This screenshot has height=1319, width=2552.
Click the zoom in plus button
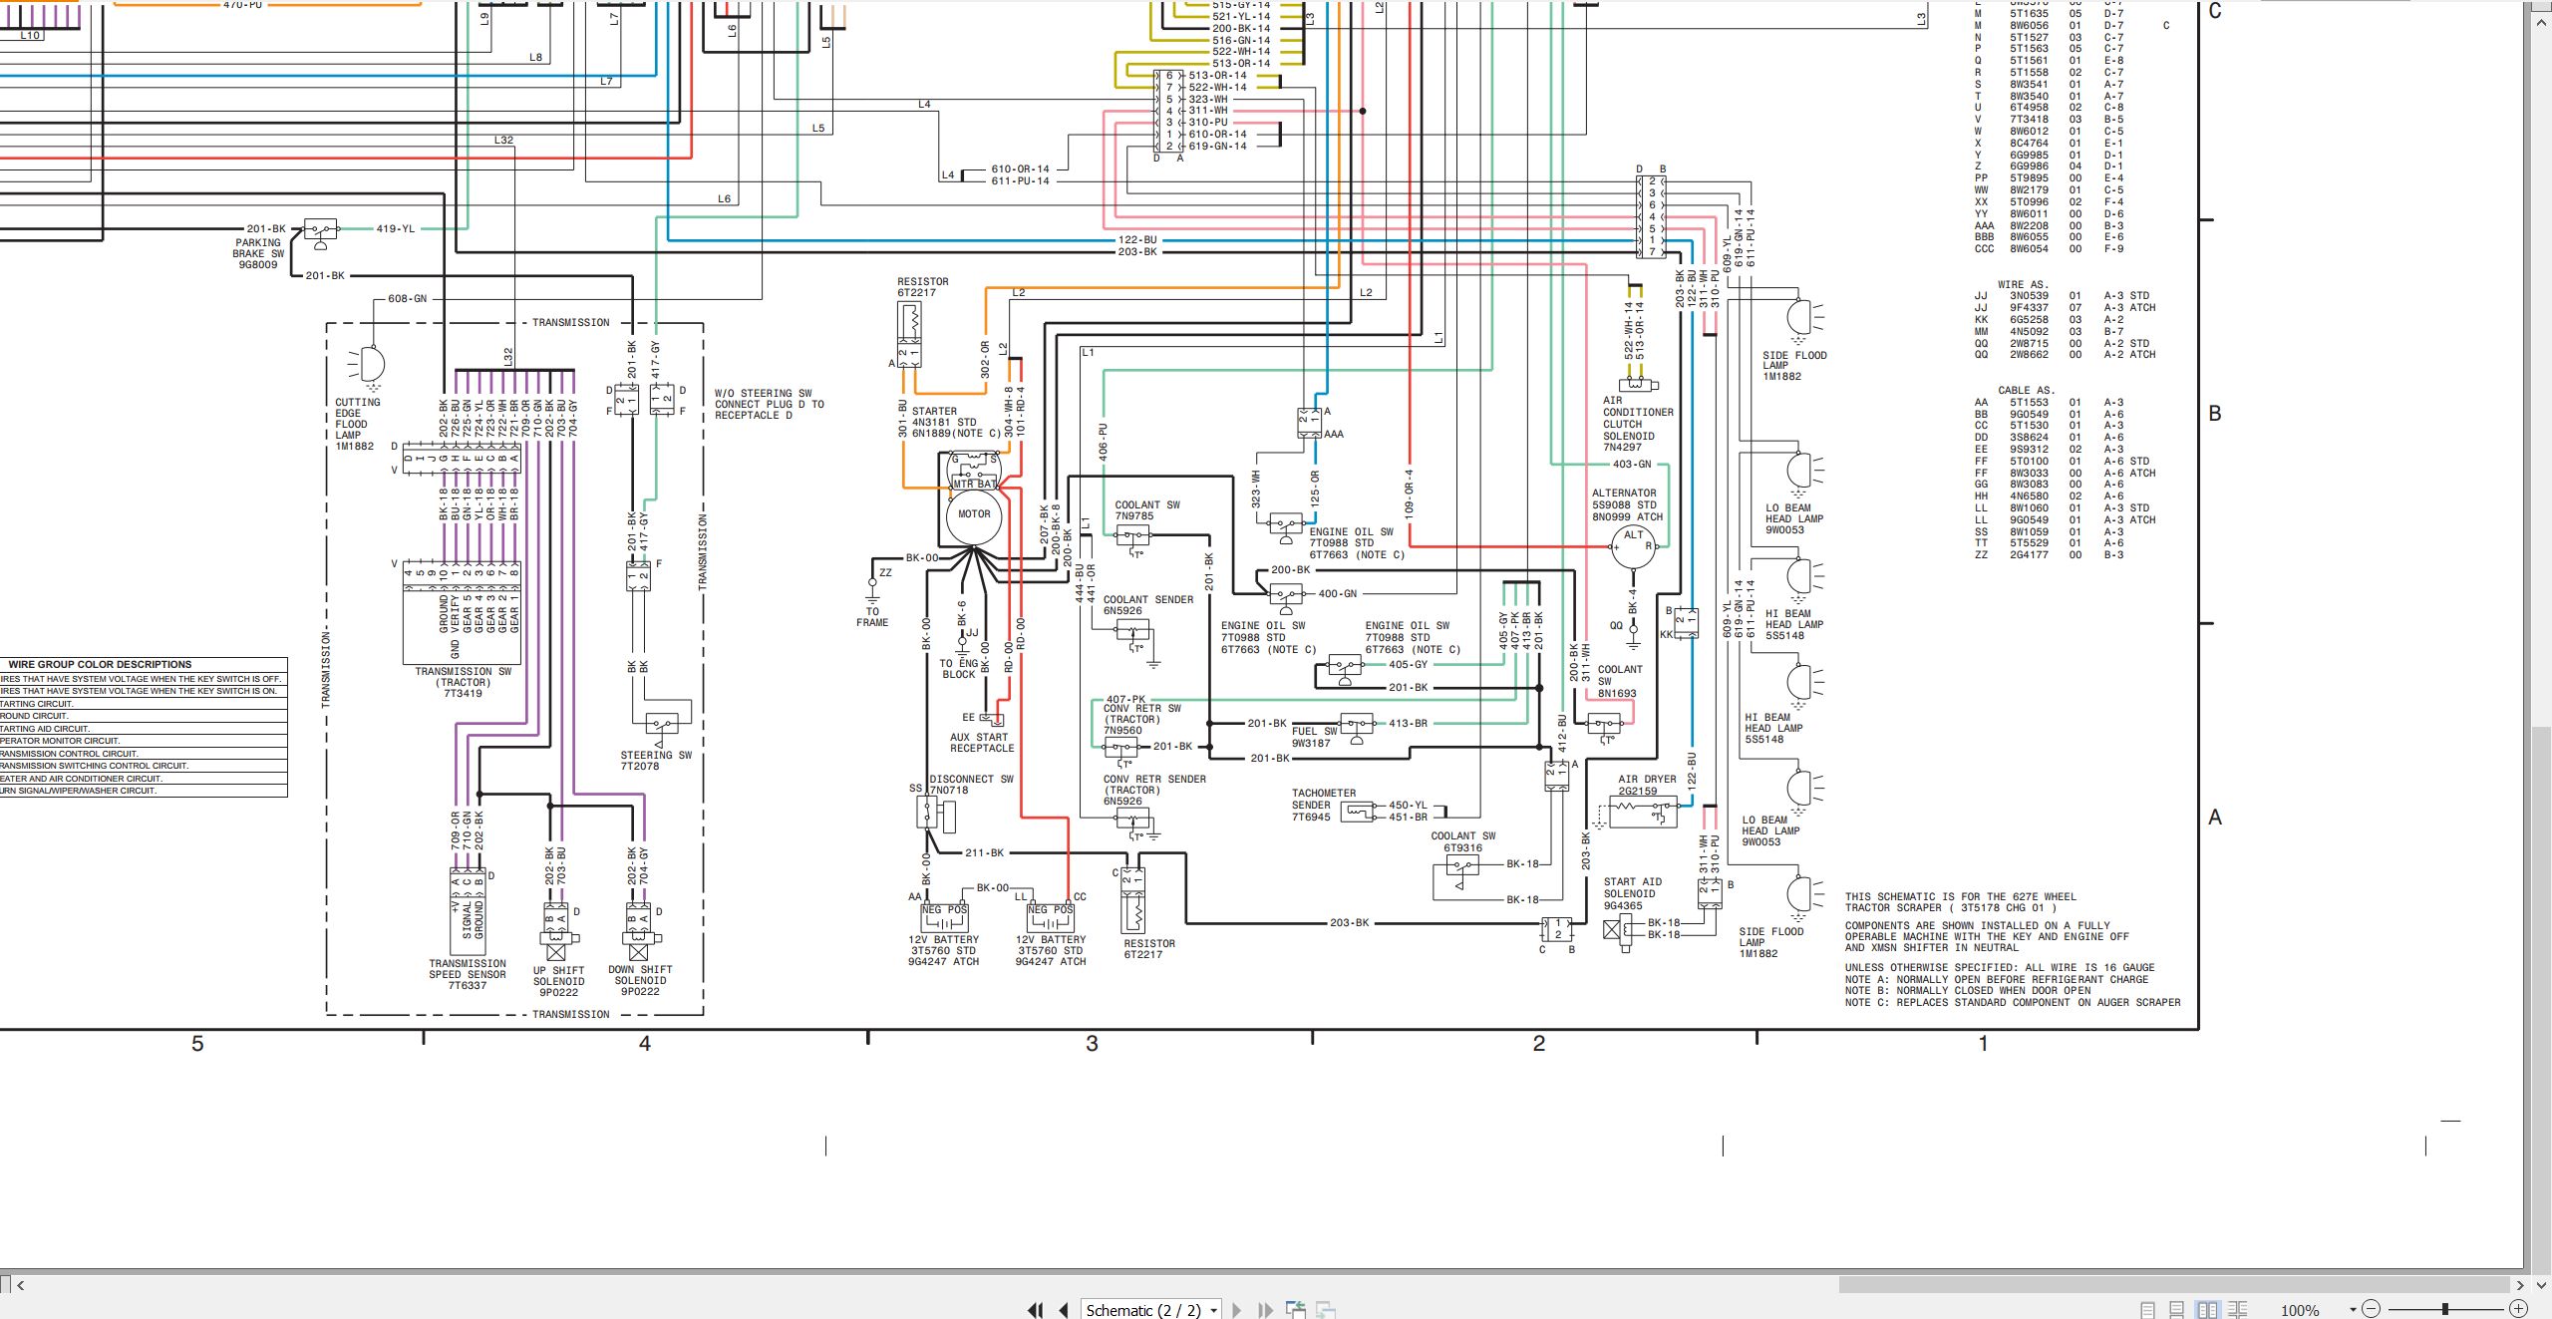[2518, 1309]
